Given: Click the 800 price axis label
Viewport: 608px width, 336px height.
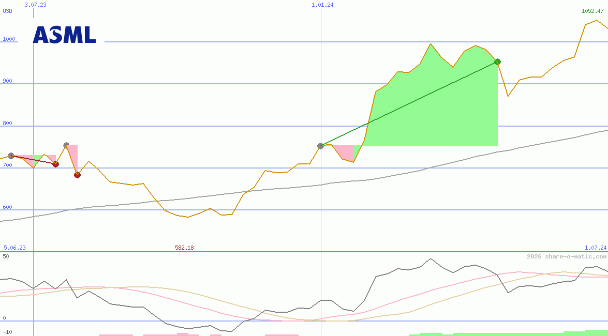Looking at the screenshot, I should (7, 123).
